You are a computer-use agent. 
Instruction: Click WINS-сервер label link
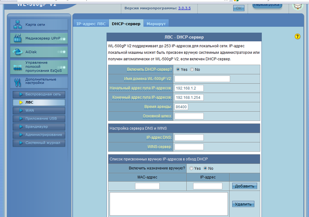pos(159,147)
